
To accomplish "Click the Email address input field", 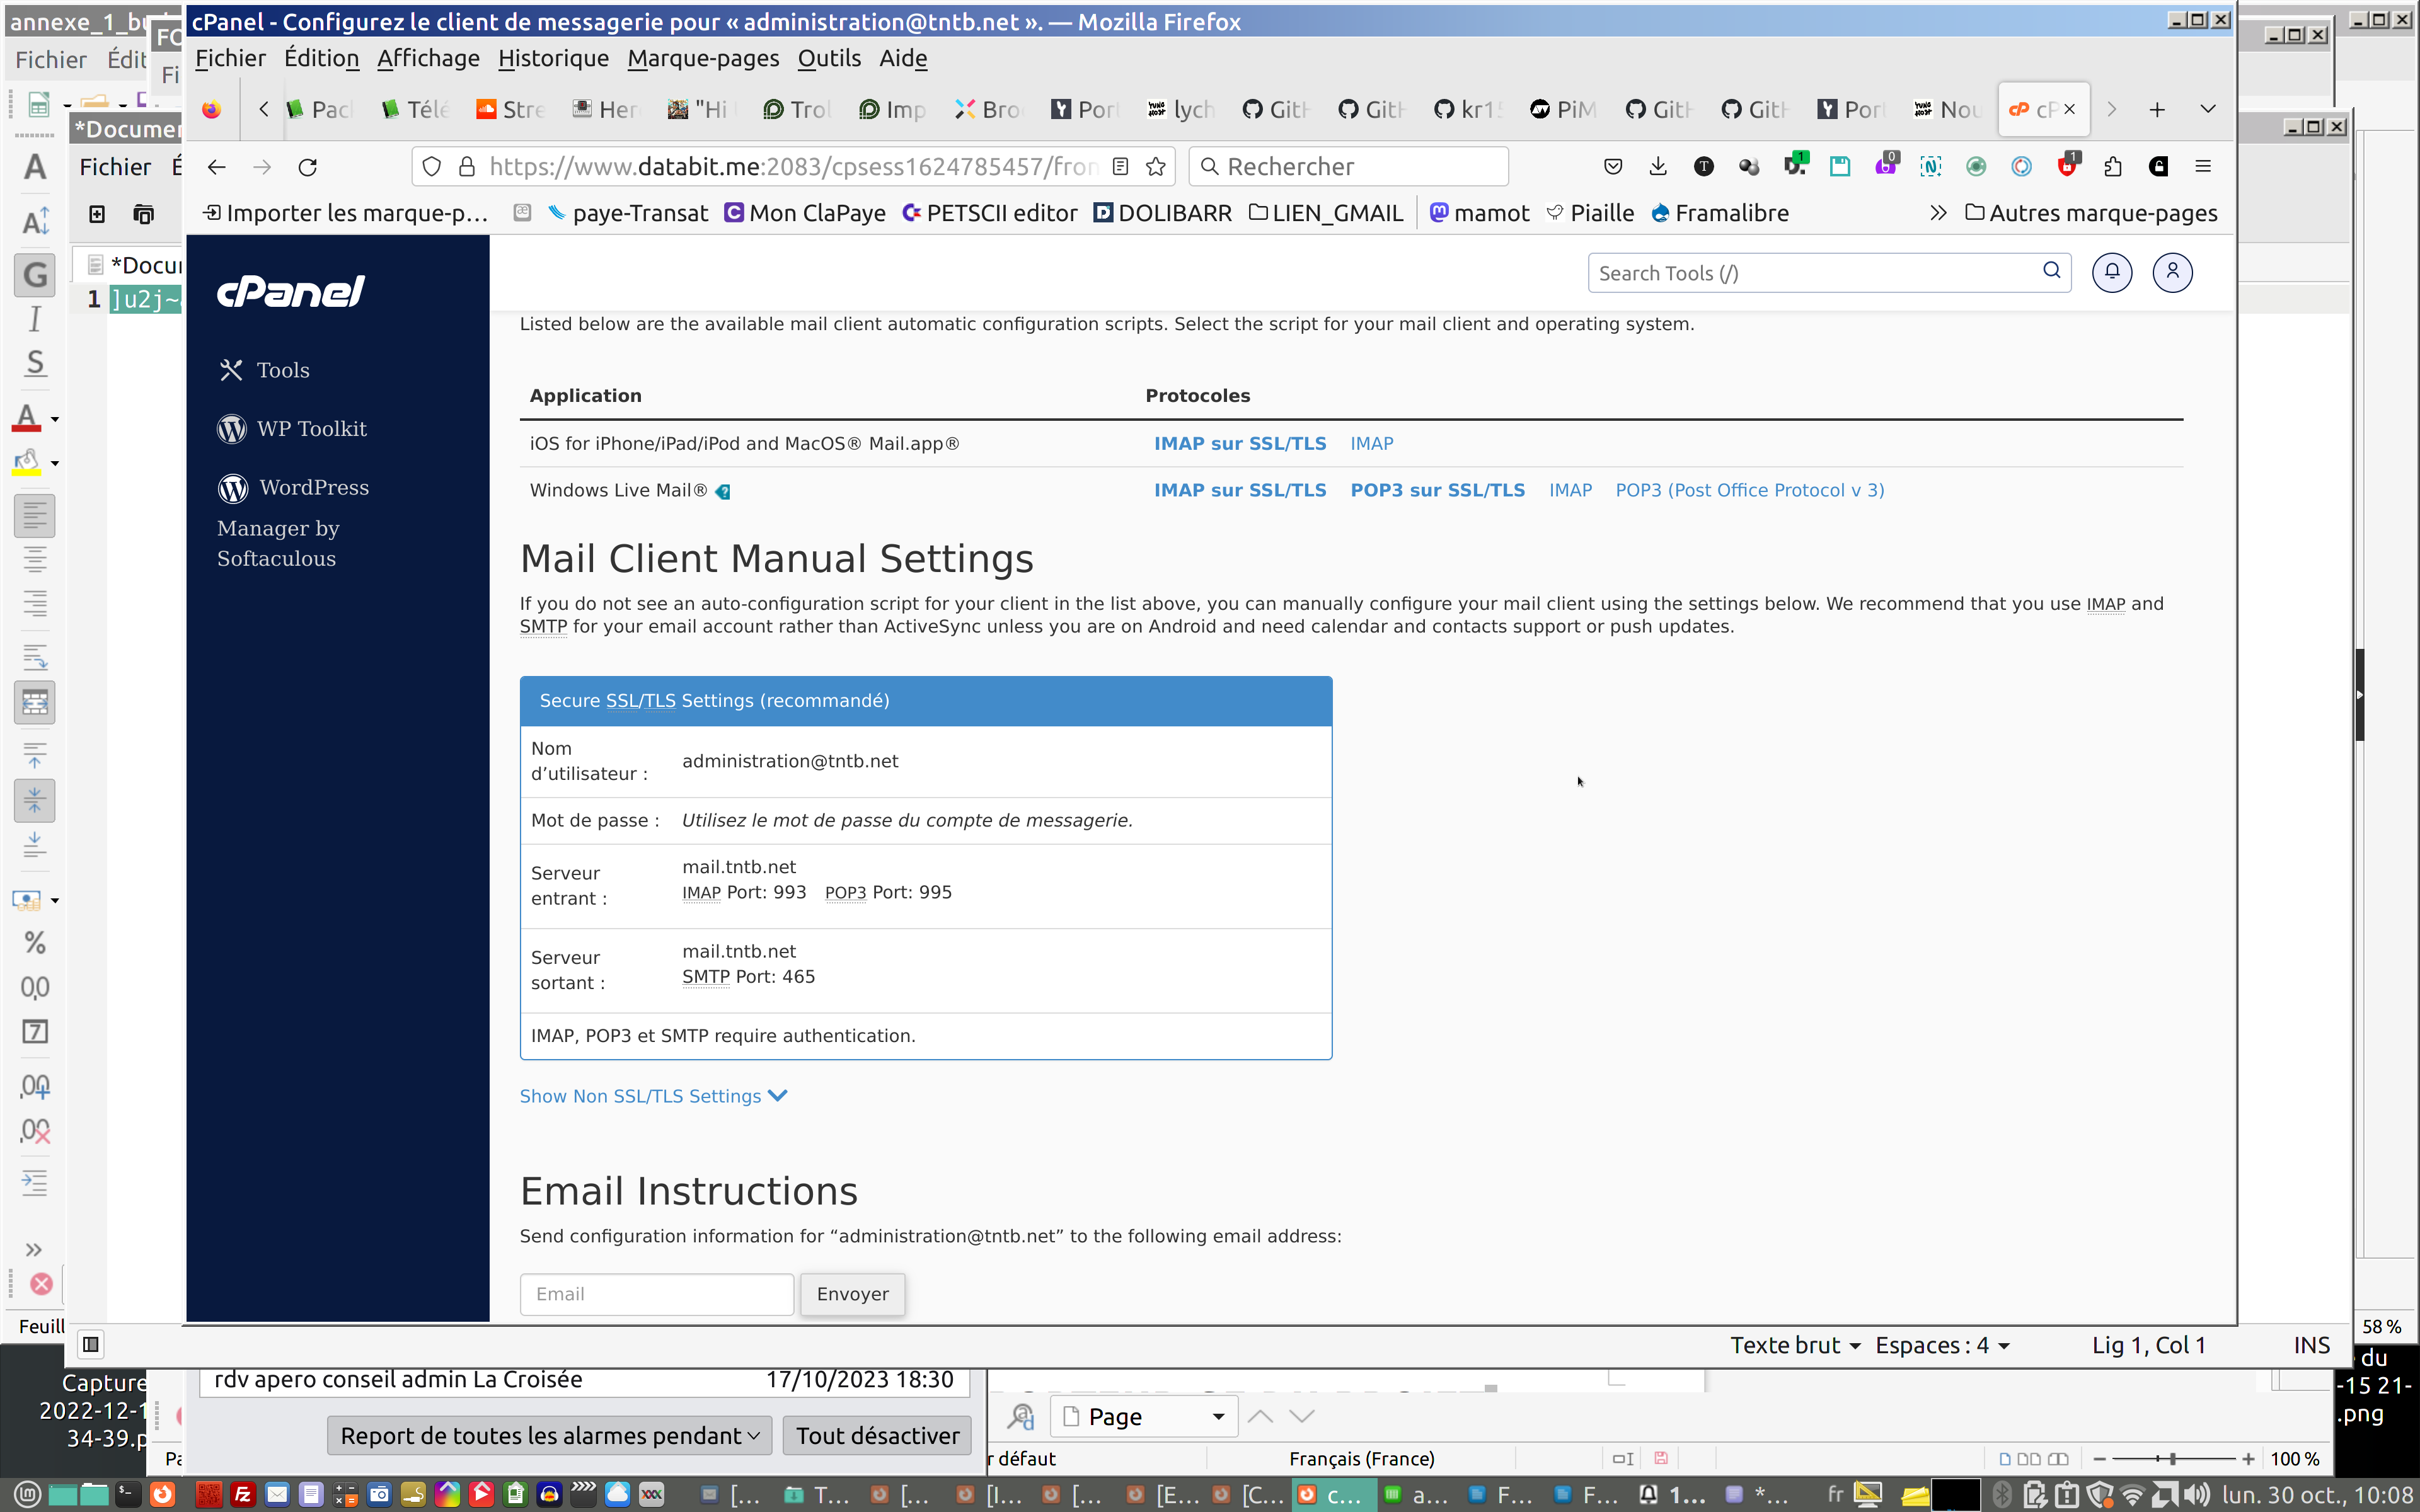I will (656, 1294).
